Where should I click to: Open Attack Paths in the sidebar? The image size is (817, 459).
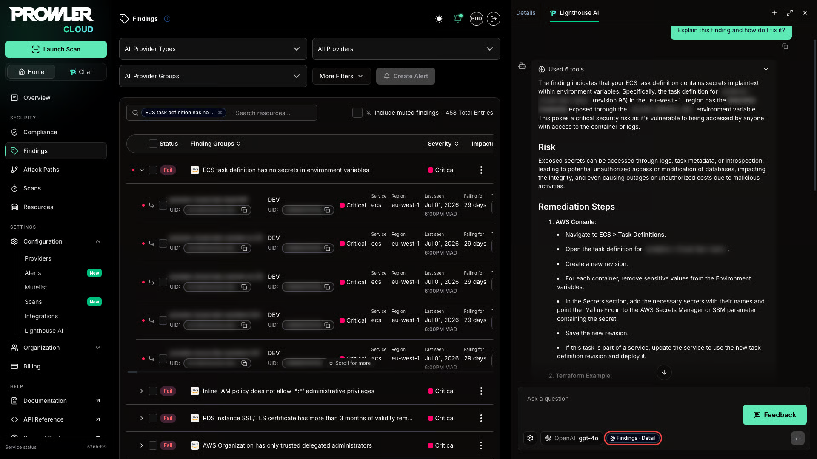tap(56, 170)
